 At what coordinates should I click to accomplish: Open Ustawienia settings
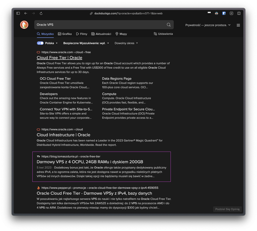[x=163, y=34]
